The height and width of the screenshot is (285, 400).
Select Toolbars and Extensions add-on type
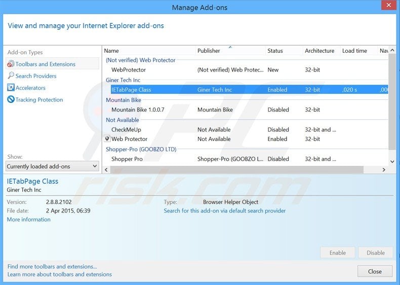click(x=52, y=64)
